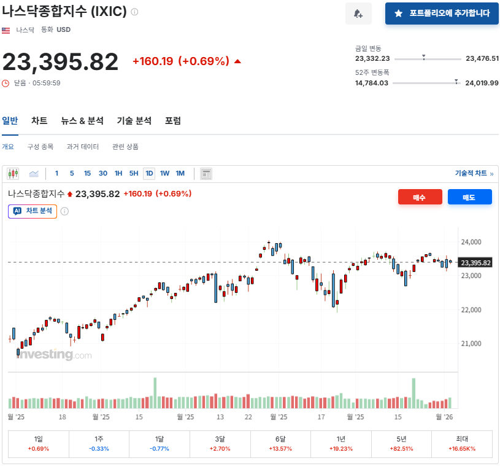The height and width of the screenshot is (466, 500).
Task: Select the 6달 period +13.57% cell
Action: click(x=280, y=444)
